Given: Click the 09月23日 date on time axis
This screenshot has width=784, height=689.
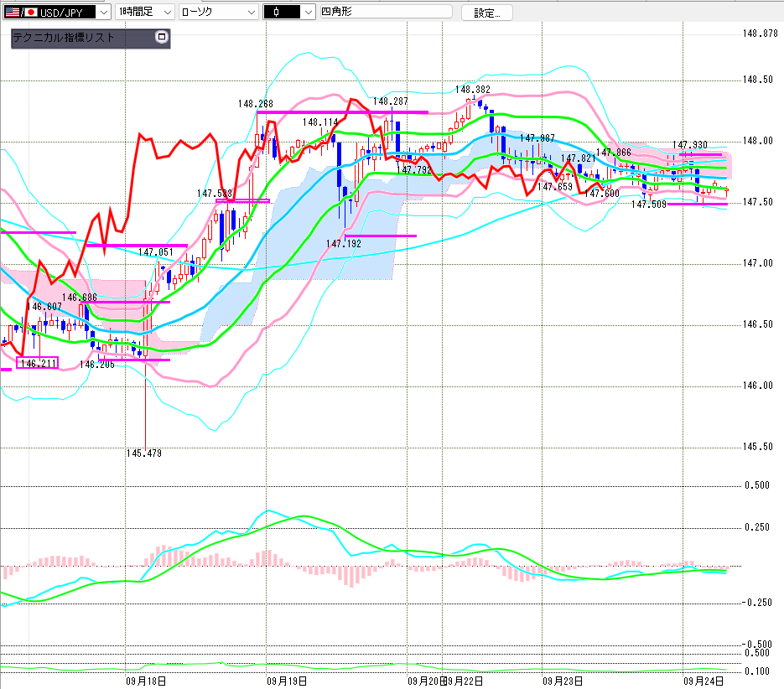Looking at the screenshot, I should pos(558,681).
